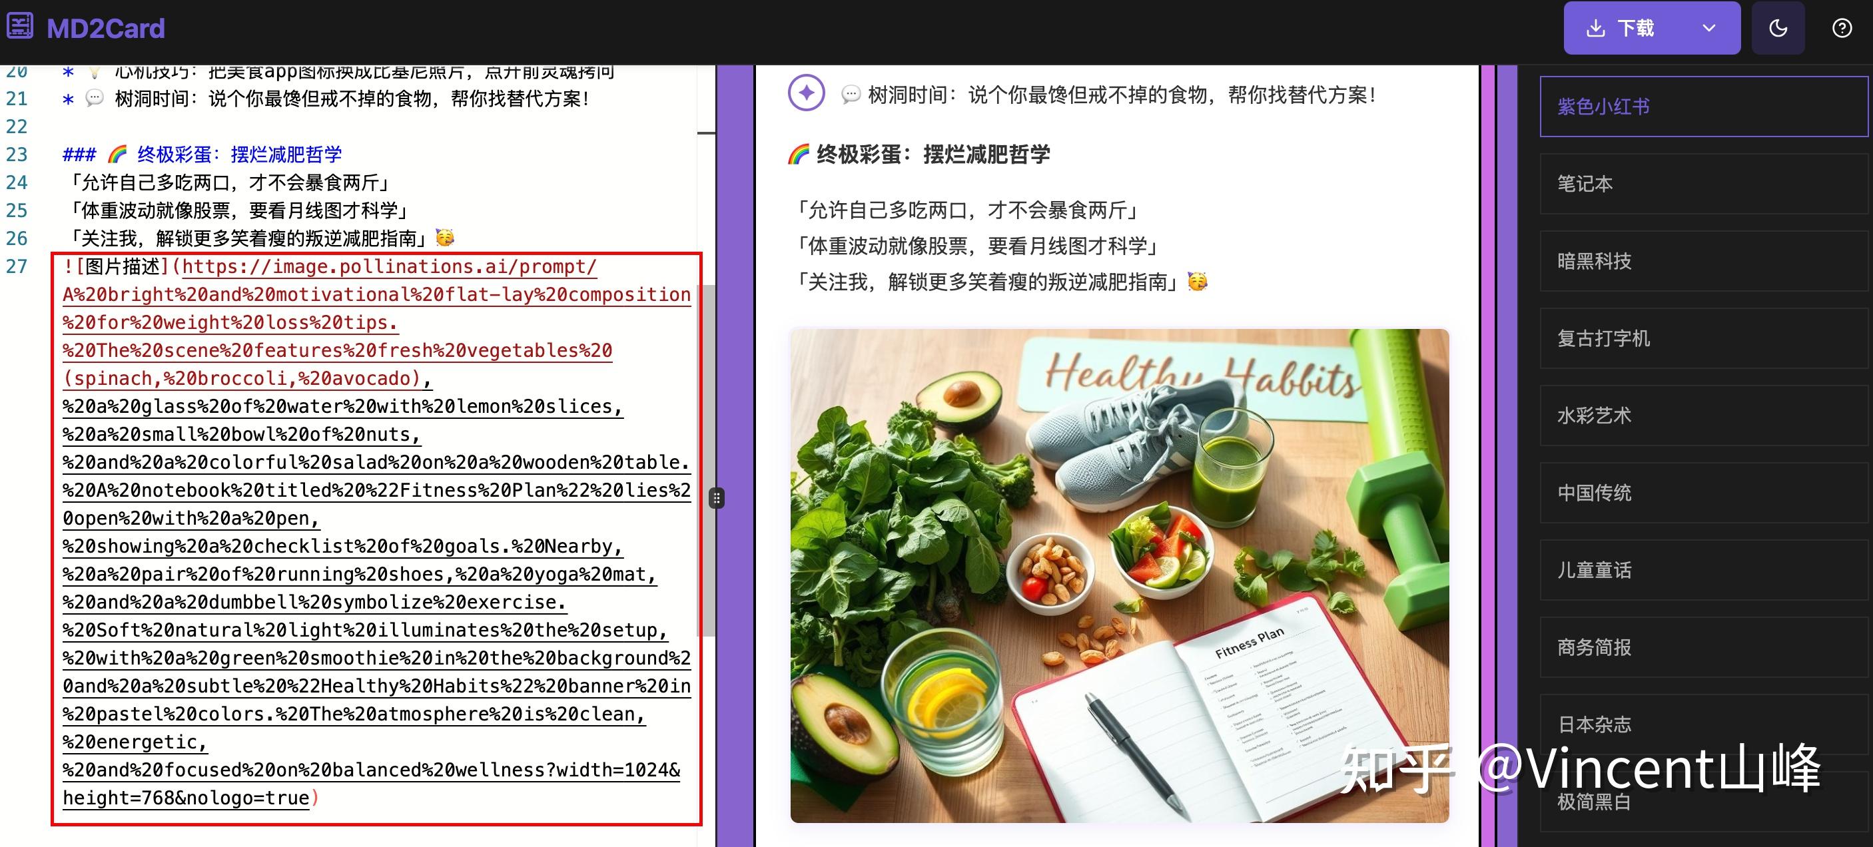Apply the 暗黑科技 theme
This screenshot has height=847, width=1873.
click(1703, 260)
